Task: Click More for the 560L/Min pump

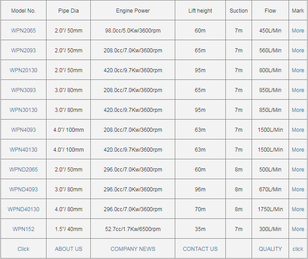Action: [x=298, y=51]
